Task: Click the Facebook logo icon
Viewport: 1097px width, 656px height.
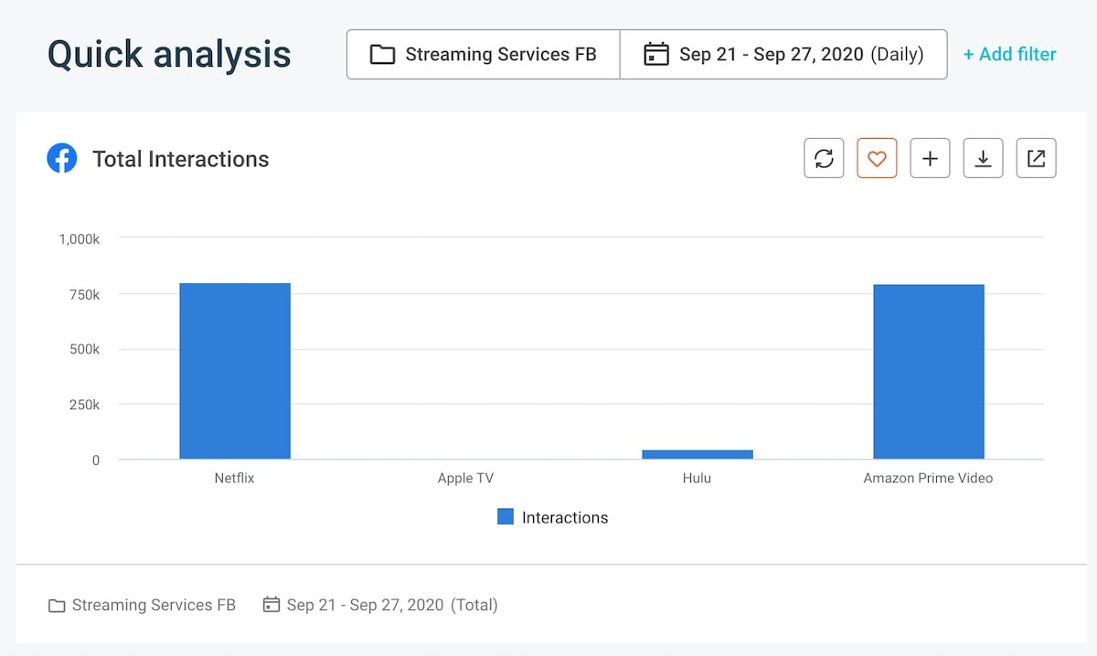Action: point(62,159)
